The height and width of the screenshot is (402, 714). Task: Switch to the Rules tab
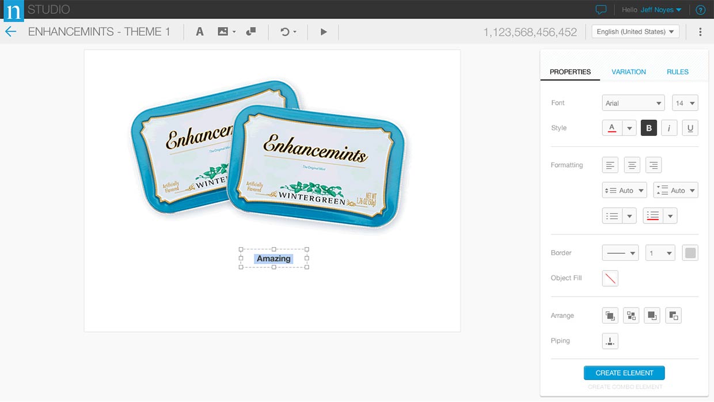pyautogui.click(x=678, y=72)
